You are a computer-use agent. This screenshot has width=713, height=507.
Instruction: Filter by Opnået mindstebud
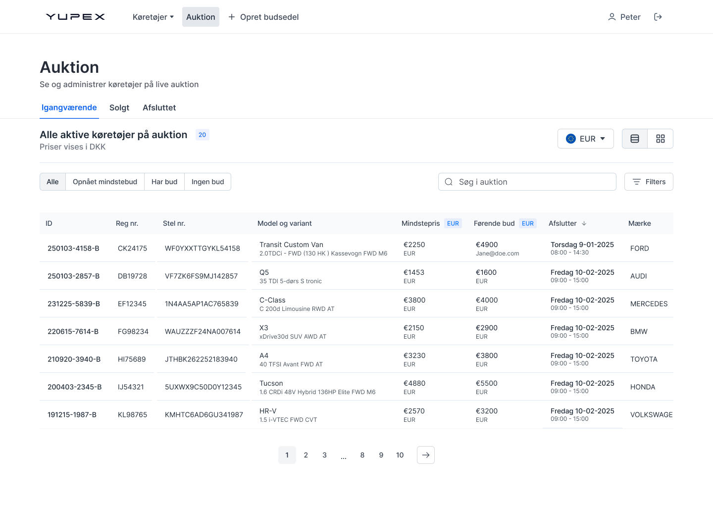pyautogui.click(x=105, y=182)
